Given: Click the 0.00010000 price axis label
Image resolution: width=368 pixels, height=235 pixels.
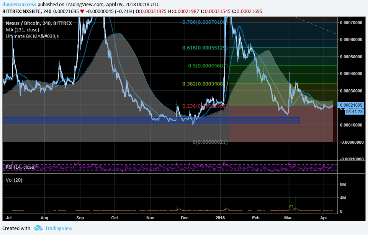Looking at the screenshot, I should pos(351,125).
